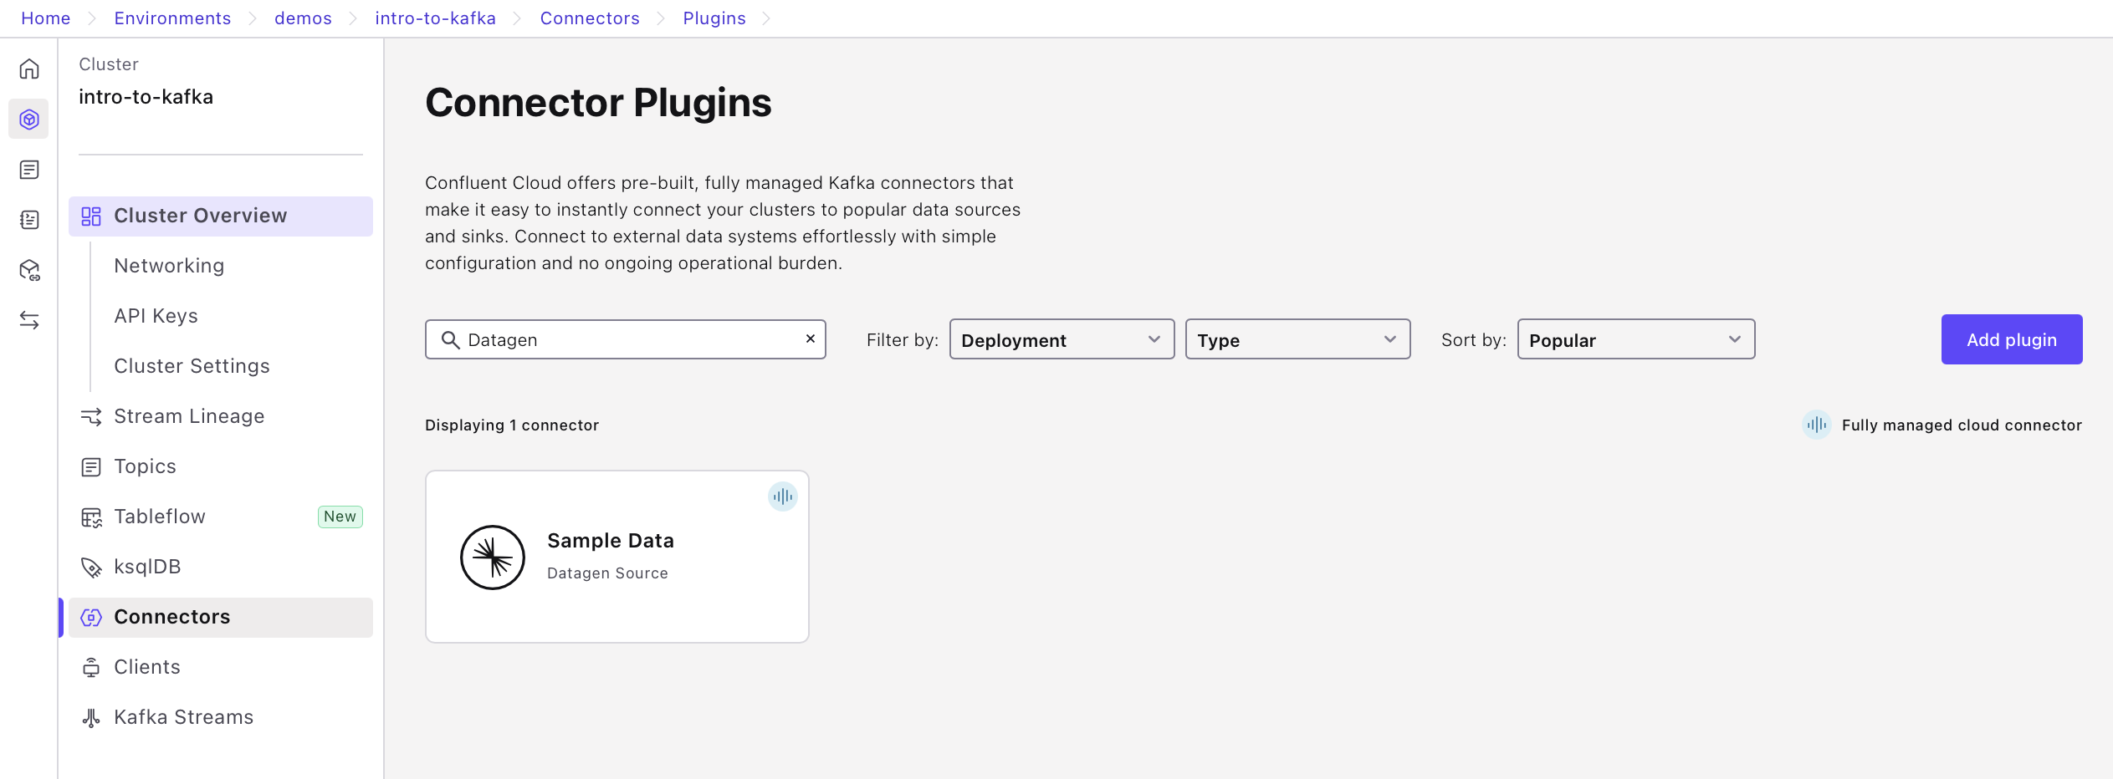Click the New badge beside Tableflow

[340, 517]
